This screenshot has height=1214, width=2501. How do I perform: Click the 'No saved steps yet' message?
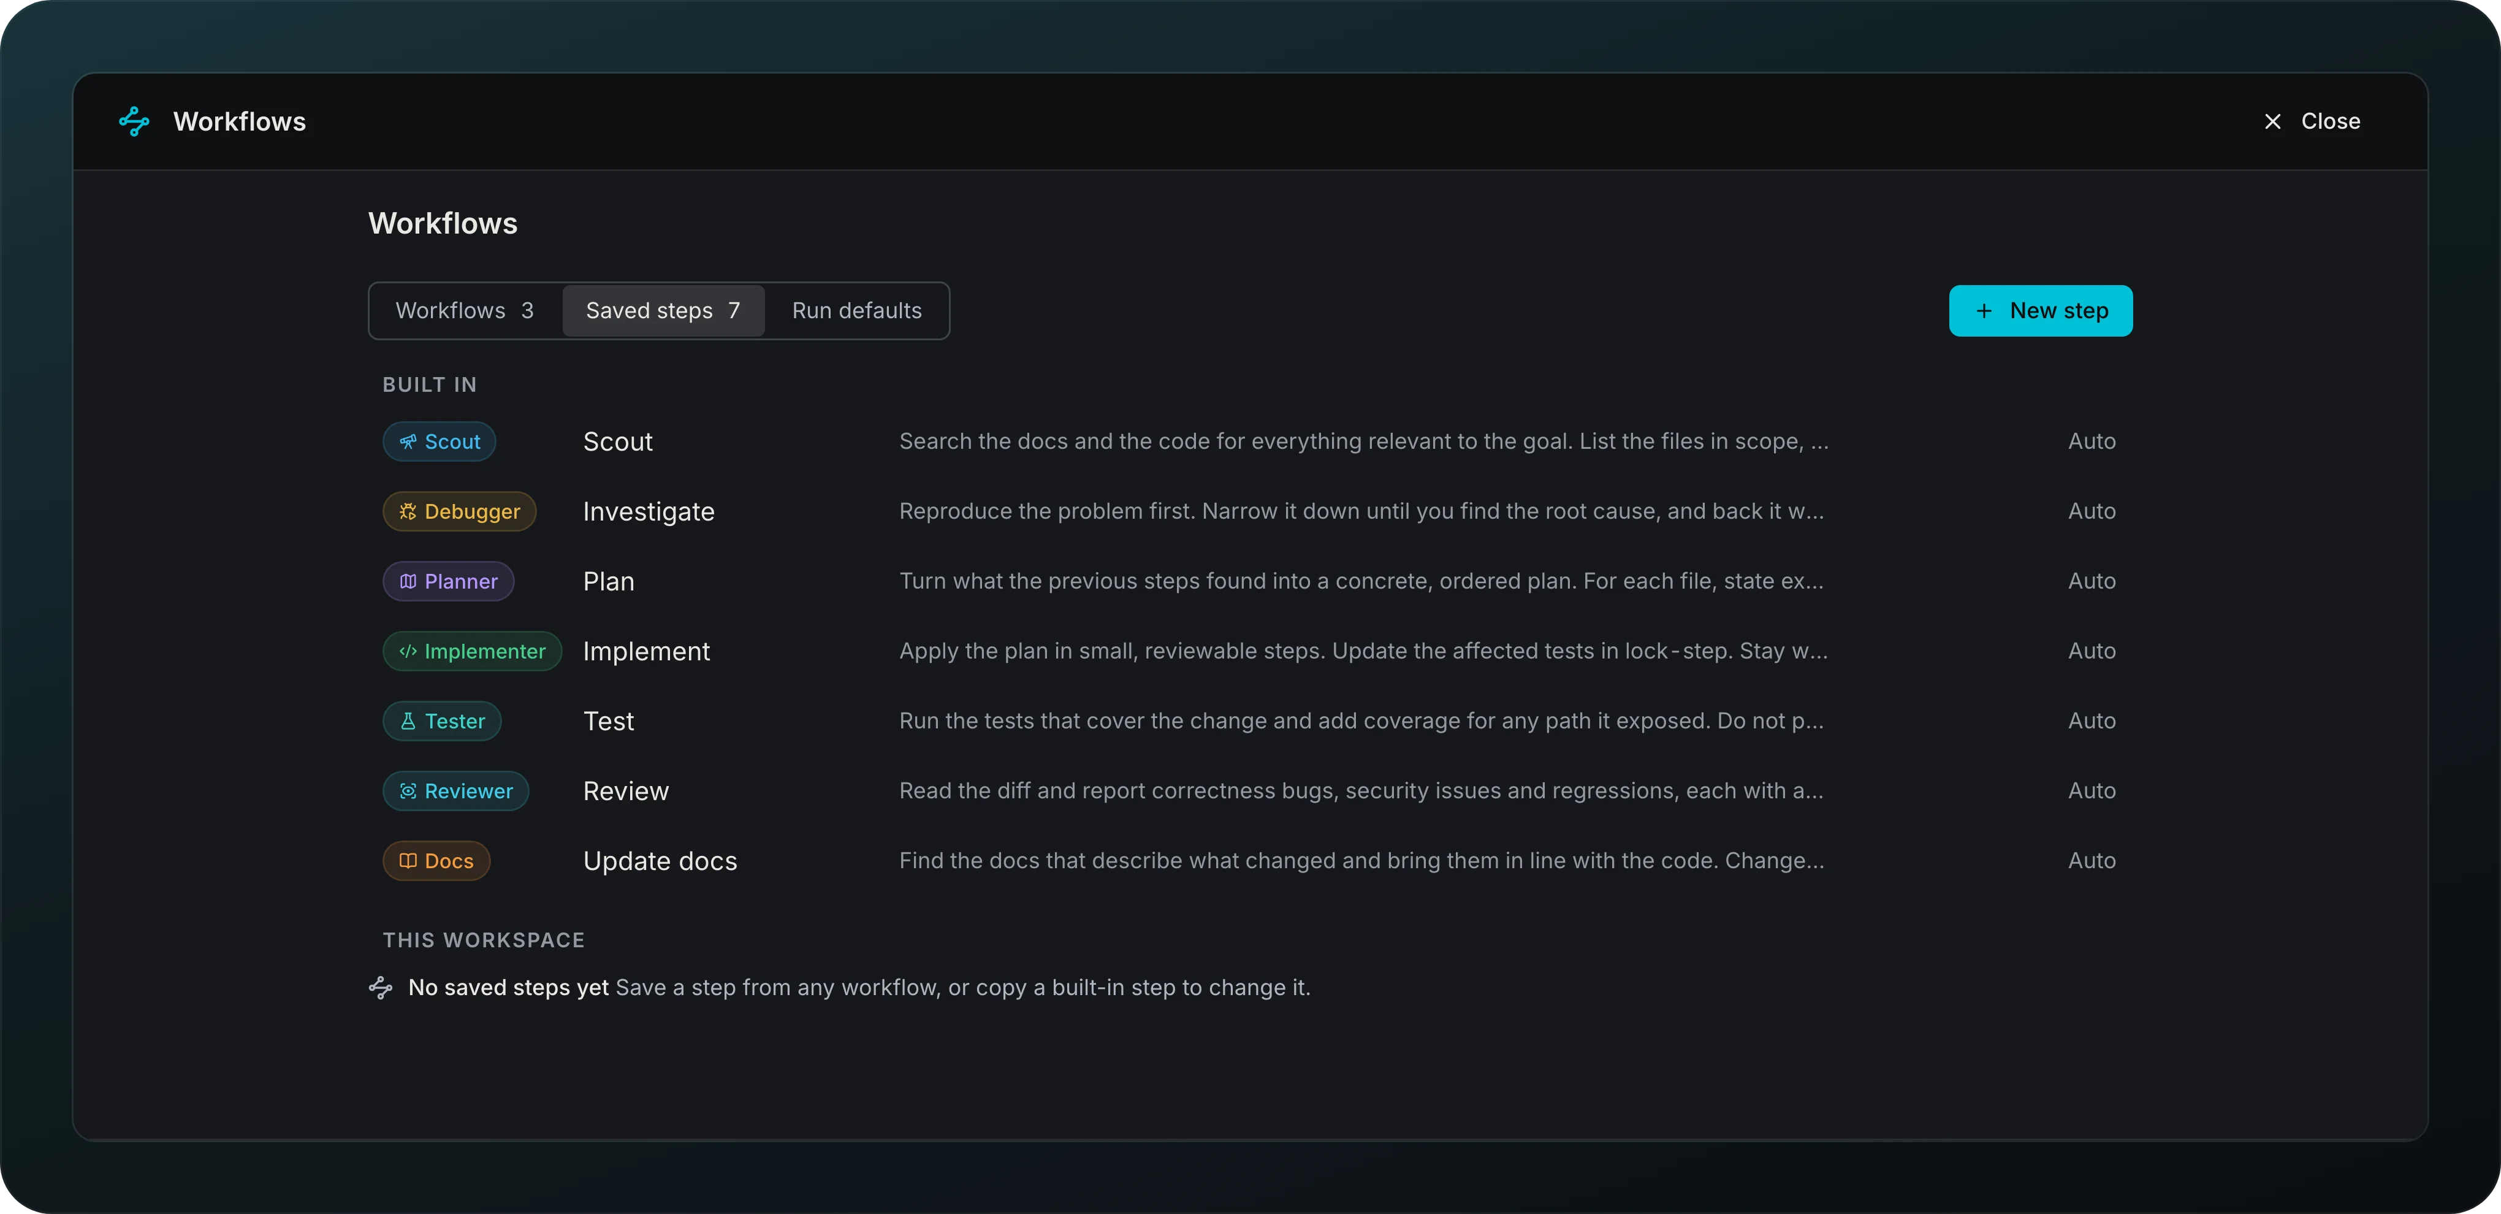[x=508, y=988]
